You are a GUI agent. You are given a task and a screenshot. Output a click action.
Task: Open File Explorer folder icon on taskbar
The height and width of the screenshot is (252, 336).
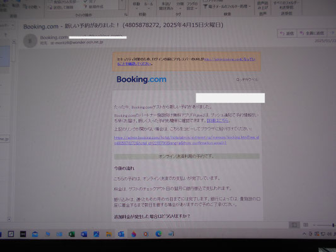[x=108, y=234]
